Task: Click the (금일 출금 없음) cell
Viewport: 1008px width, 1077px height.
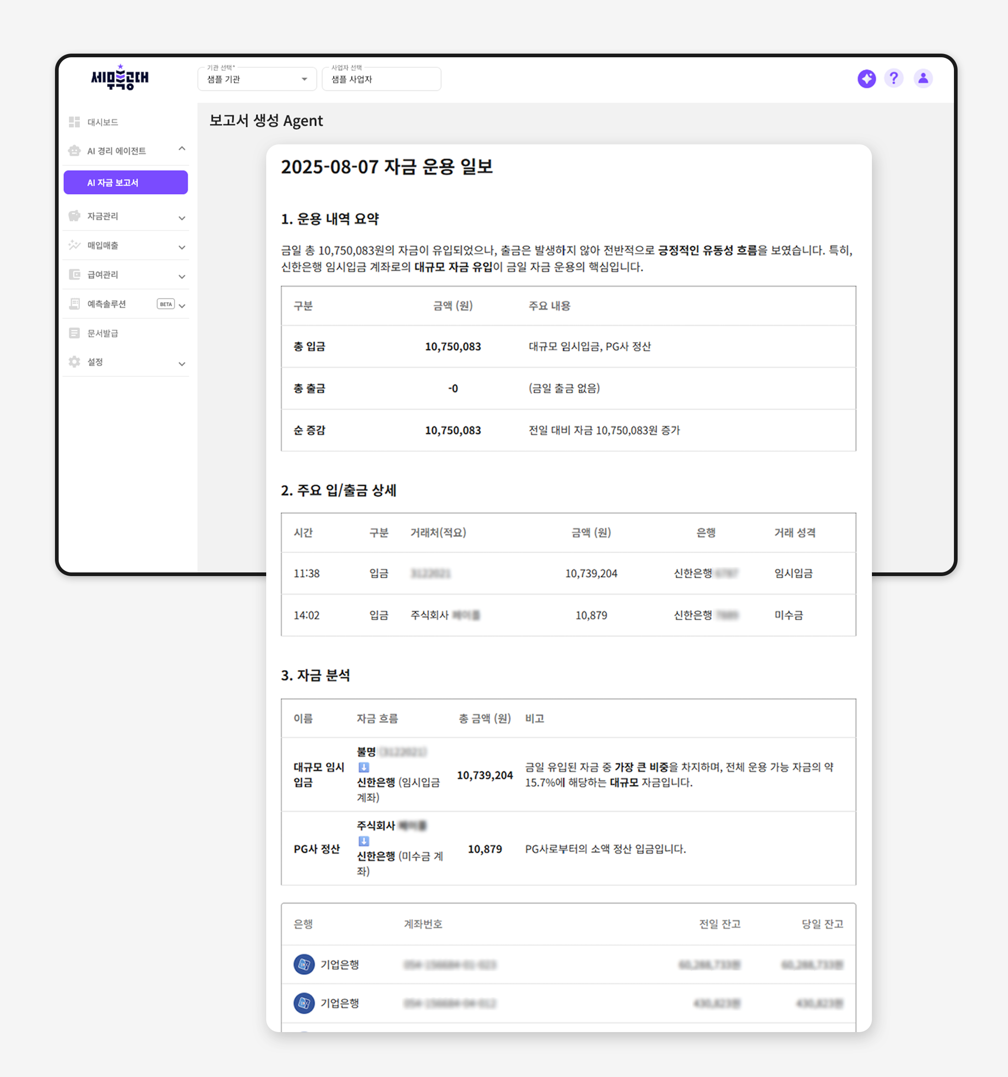Action: click(x=564, y=388)
